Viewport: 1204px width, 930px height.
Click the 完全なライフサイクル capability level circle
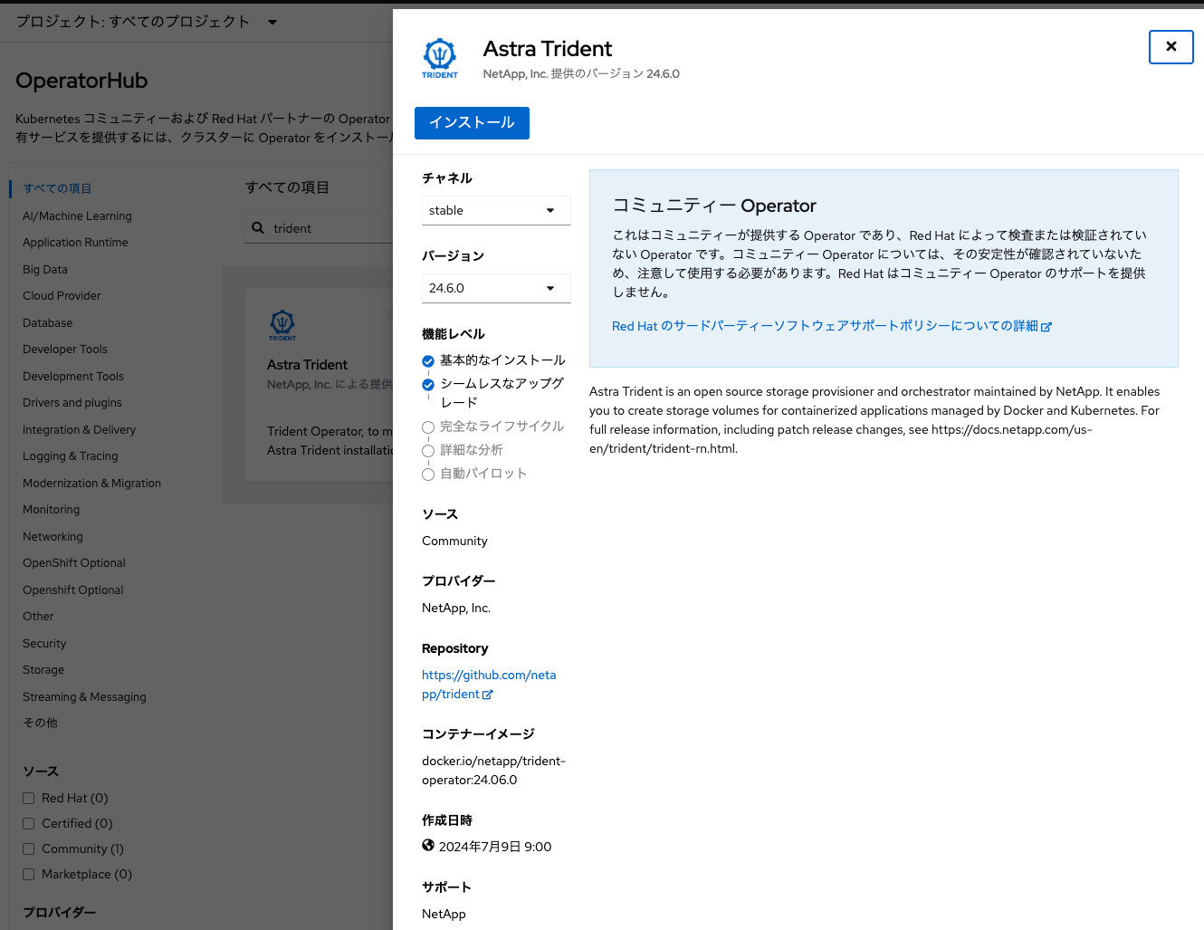click(428, 427)
